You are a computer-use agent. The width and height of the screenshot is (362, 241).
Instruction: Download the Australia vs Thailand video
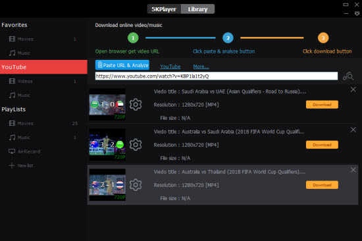322,185
